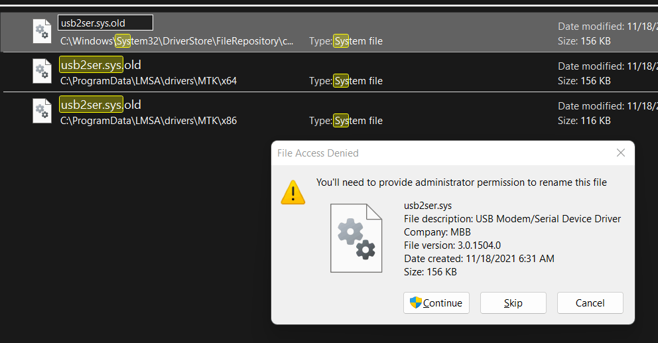658x343 pixels.
Task: Cancel the File Access Denied dialog
Action: pyautogui.click(x=590, y=303)
